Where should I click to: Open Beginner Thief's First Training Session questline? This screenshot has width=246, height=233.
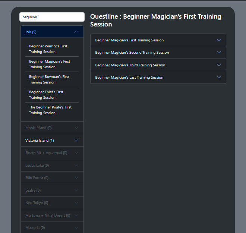coord(52,95)
